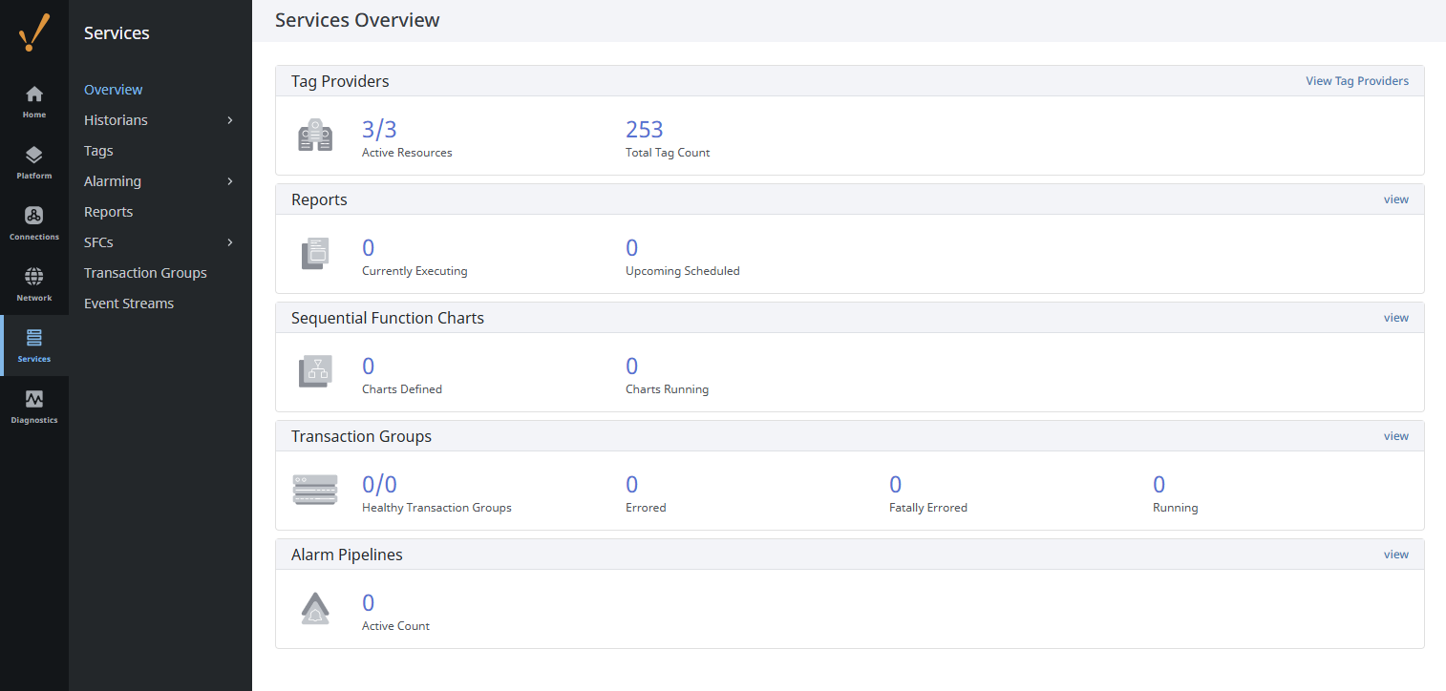Viewport: 1446px width, 691px height.
Task: Click the View Tag Providers link
Action: pyautogui.click(x=1356, y=81)
